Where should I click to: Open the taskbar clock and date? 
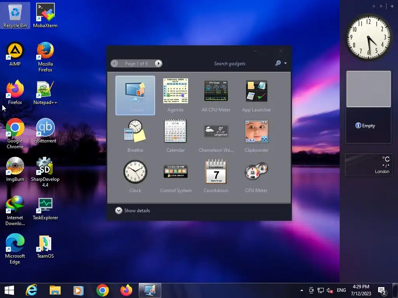(x=361, y=290)
